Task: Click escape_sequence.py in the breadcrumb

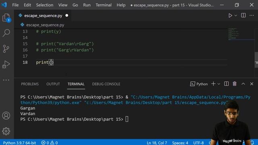Action: pyautogui.click(x=45, y=25)
